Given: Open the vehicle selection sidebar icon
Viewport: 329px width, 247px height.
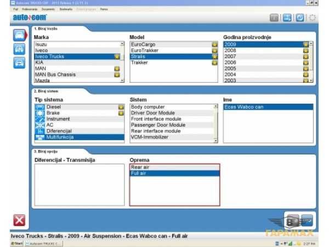Looking at the screenshot, I should pos(19,35).
